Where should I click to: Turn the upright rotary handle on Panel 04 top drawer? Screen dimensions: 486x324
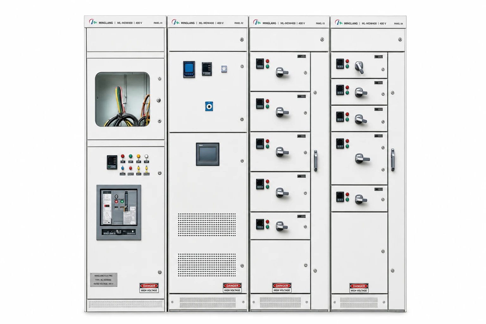(x=359, y=67)
